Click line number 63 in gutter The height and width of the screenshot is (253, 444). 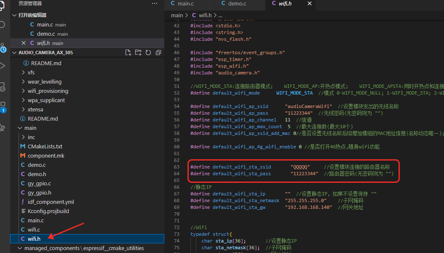coord(177,167)
